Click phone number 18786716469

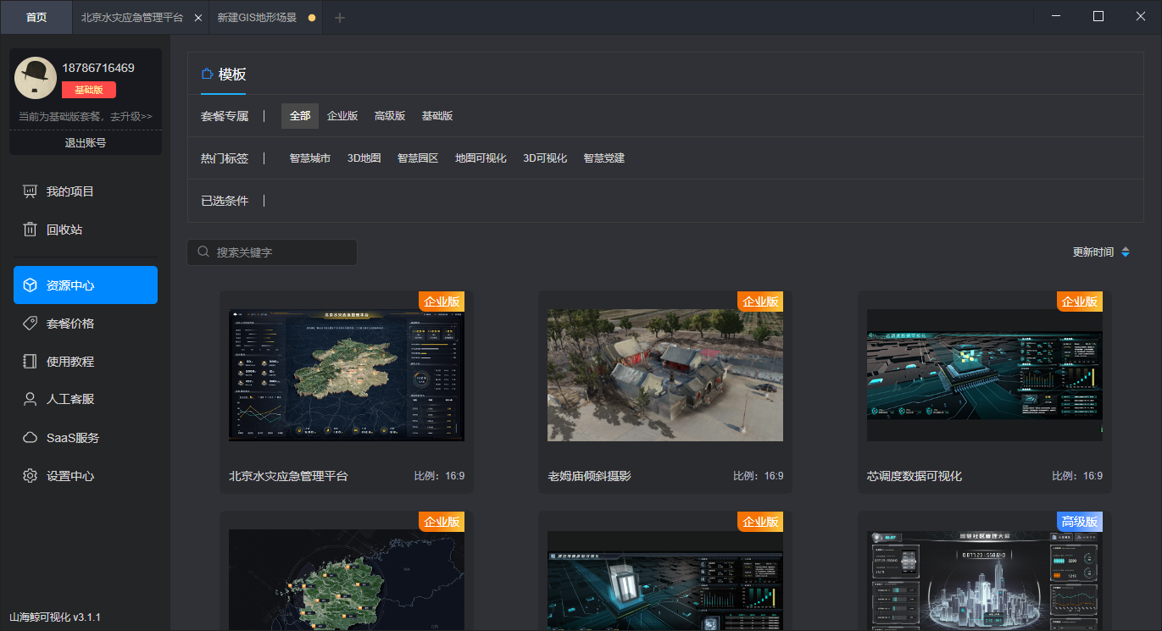(98, 68)
